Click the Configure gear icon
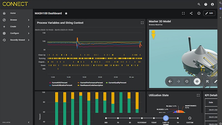222x125 pixels. [4, 33]
